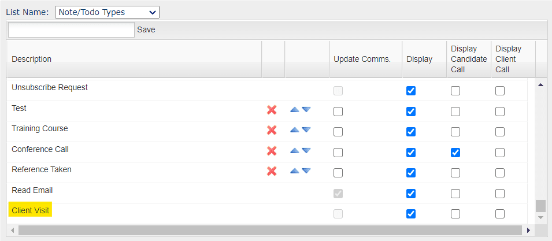Image resolution: width=552 pixels, height=241 pixels.
Task: Check Display Client Call for Read Email
Action: click(x=499, y=194)
